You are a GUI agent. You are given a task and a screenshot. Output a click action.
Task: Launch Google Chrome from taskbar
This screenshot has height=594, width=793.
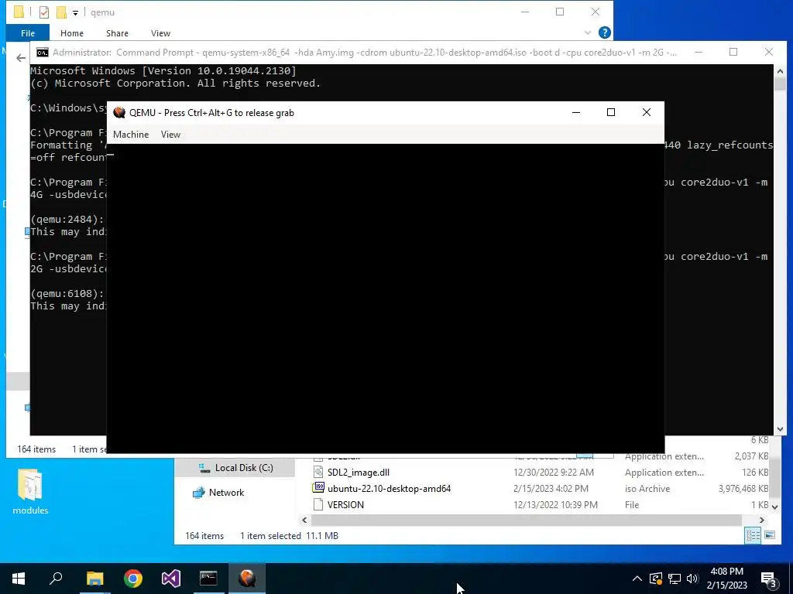tap(133, 579)
